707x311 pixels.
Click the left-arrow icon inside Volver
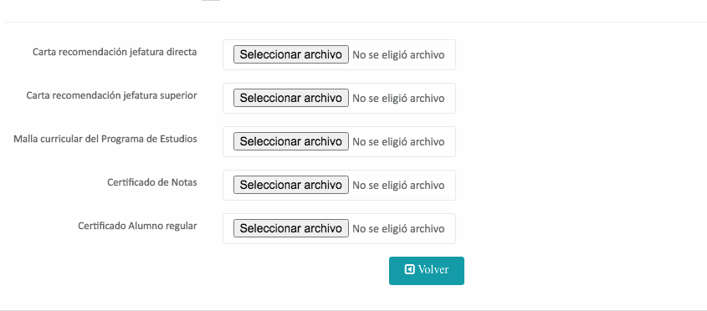[x=409, y=269]
